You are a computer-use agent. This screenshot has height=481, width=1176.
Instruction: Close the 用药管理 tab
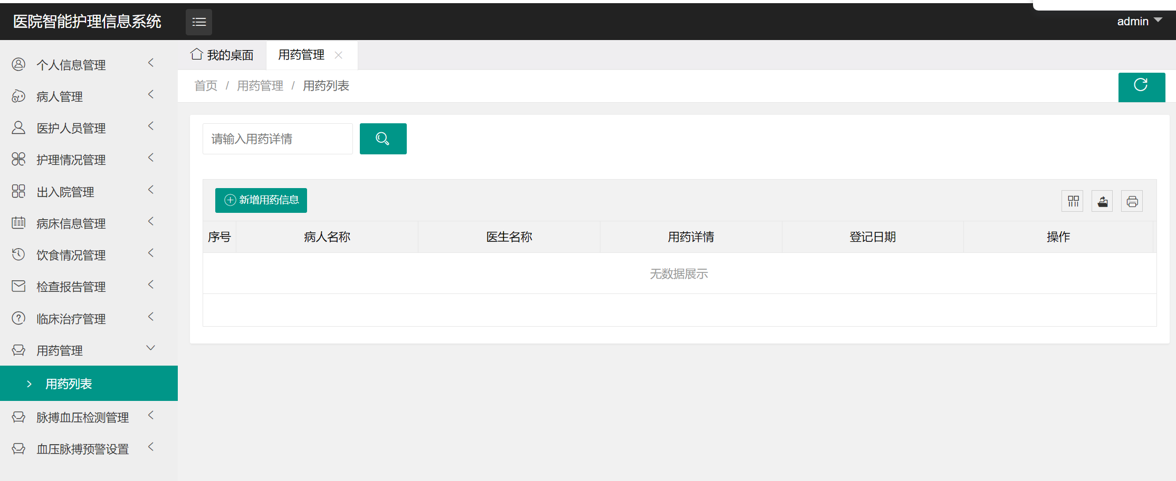click(339, 55)
